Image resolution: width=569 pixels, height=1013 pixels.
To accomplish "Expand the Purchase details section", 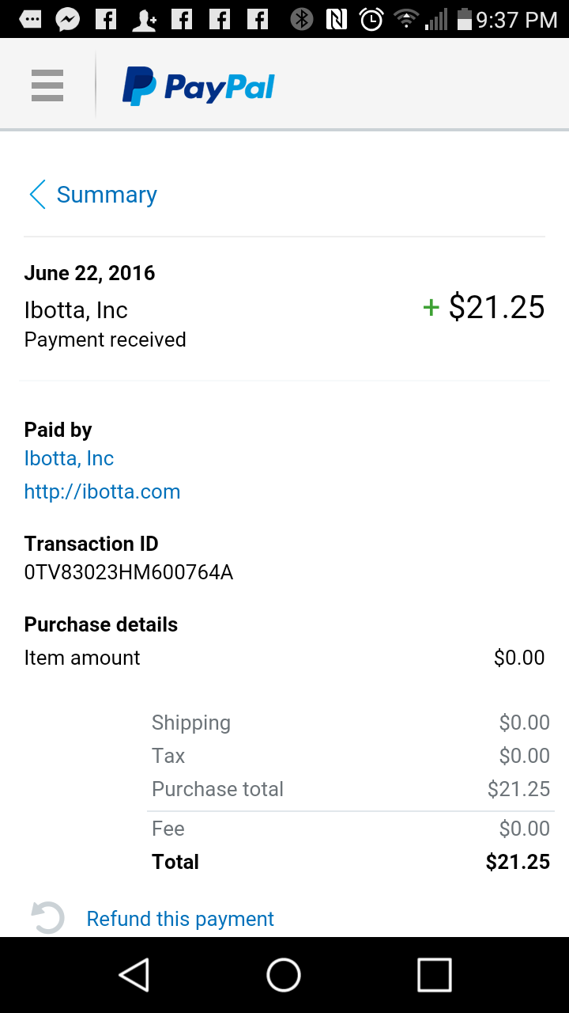I will (100, 624).
